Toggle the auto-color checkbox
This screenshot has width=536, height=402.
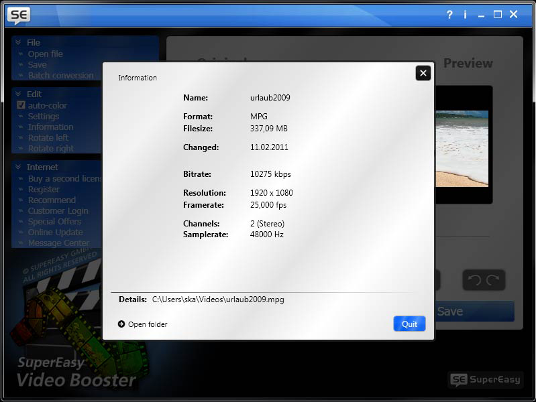pos(21,105)
